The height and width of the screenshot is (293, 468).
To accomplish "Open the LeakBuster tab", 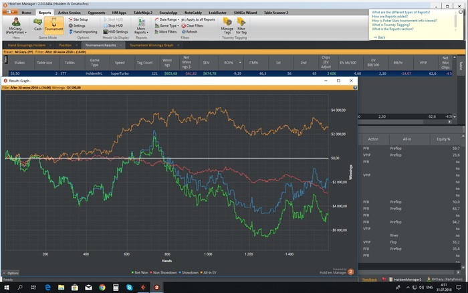I will tap(217, 13).
